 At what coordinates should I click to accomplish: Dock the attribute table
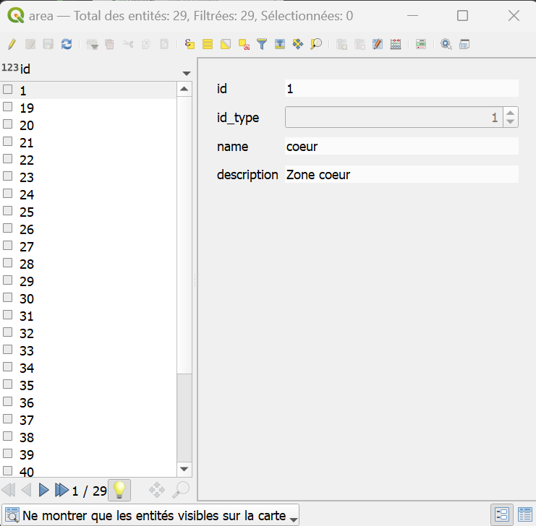pos(464,44)
